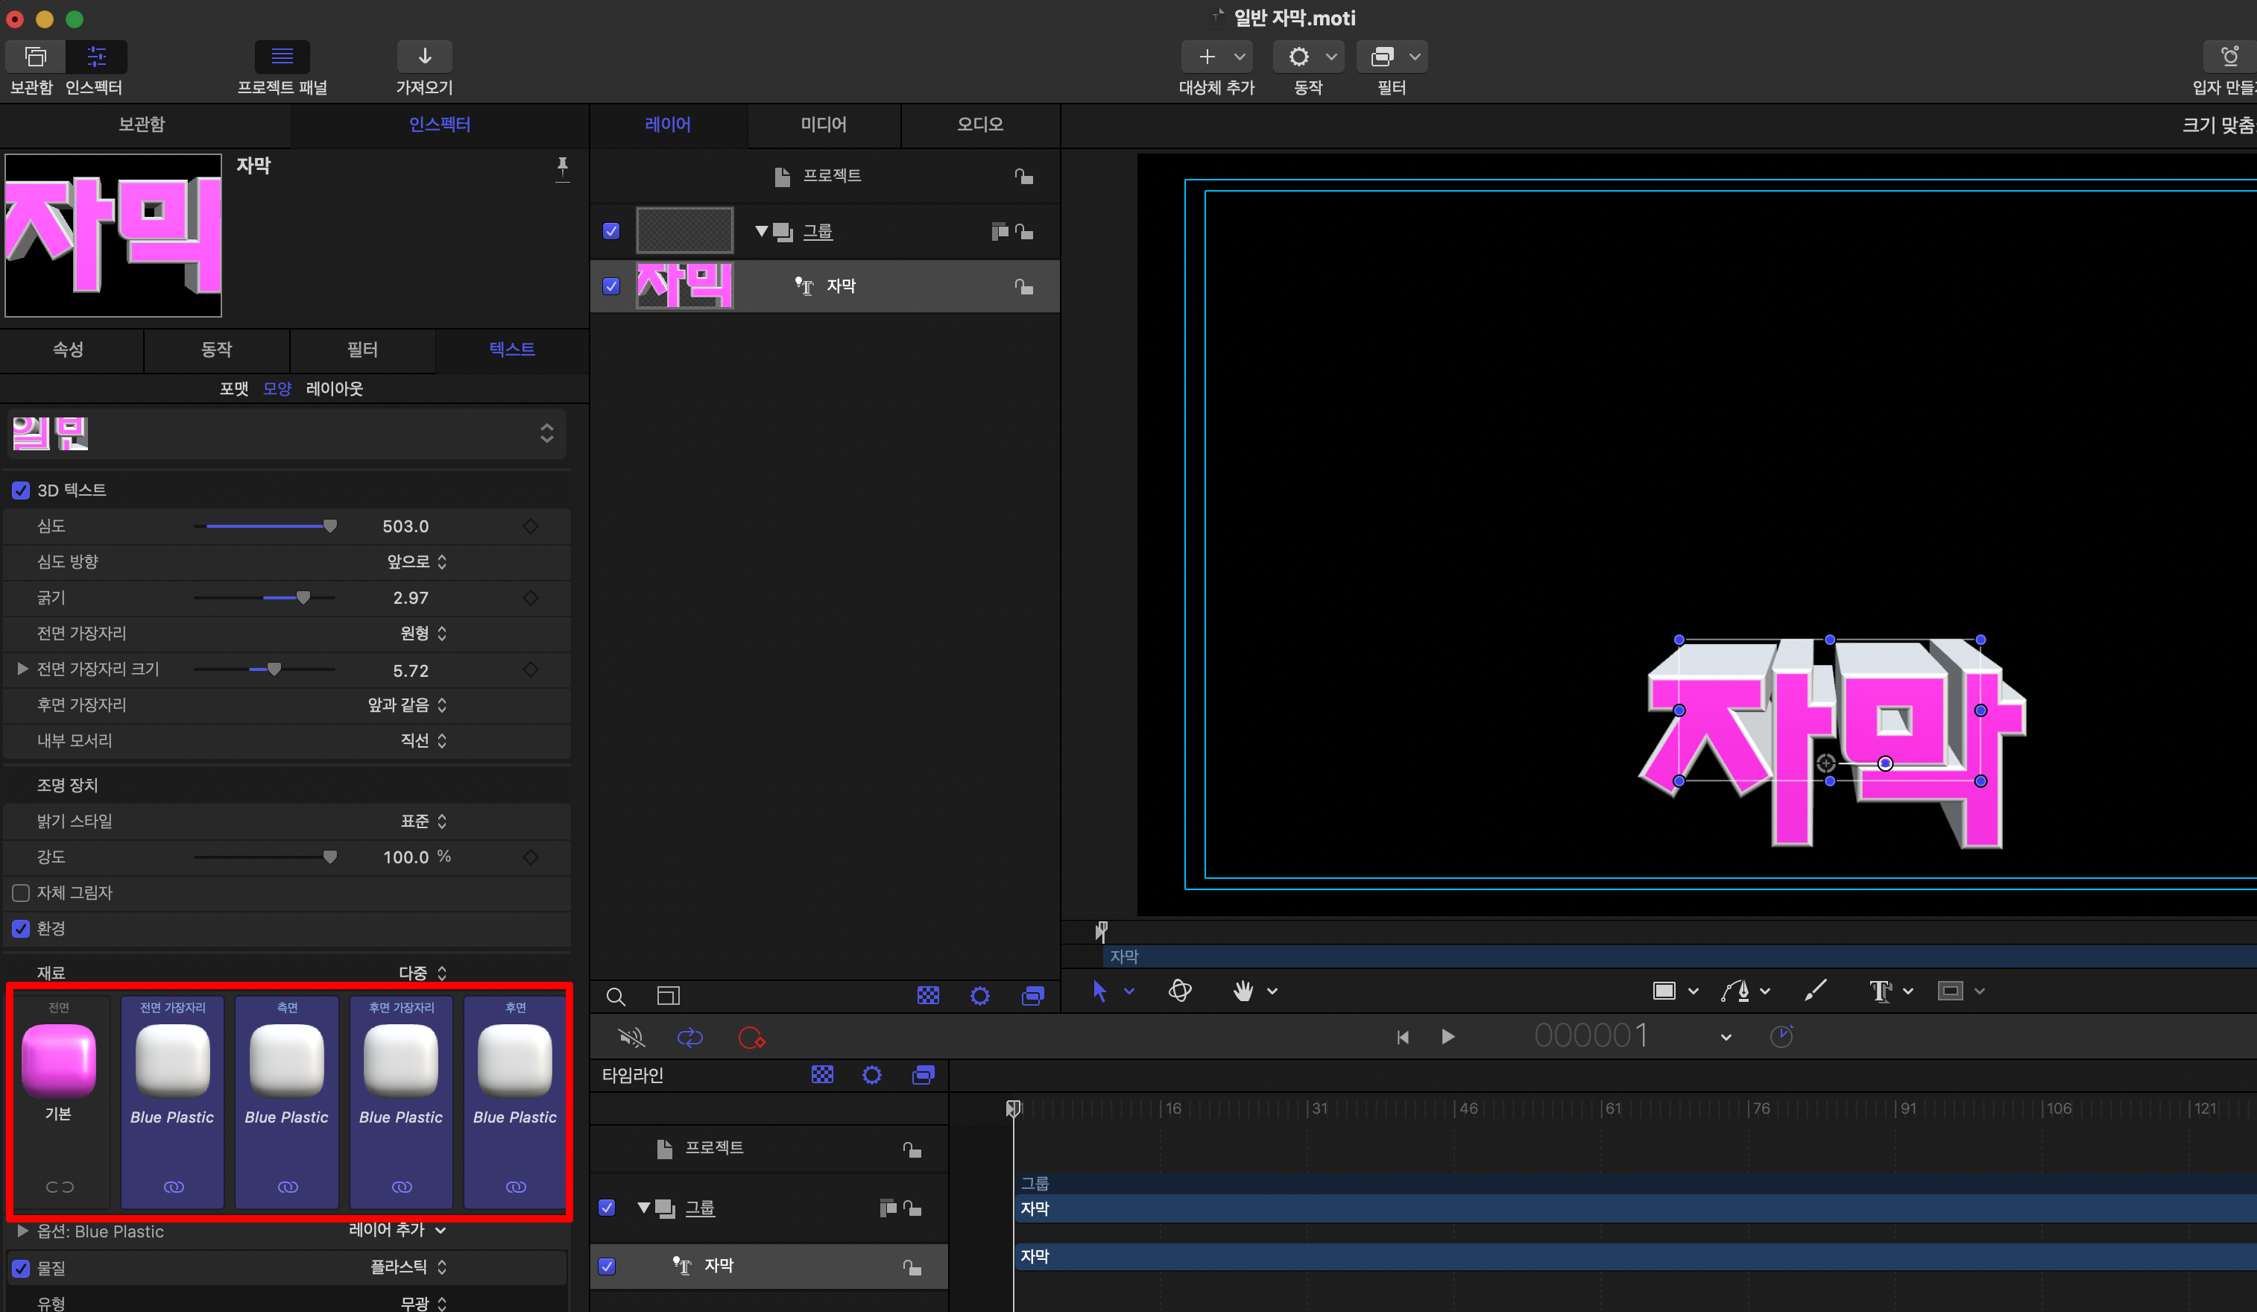
Task: Uncheck the 환경 checkbox
Action: (21, 929)
